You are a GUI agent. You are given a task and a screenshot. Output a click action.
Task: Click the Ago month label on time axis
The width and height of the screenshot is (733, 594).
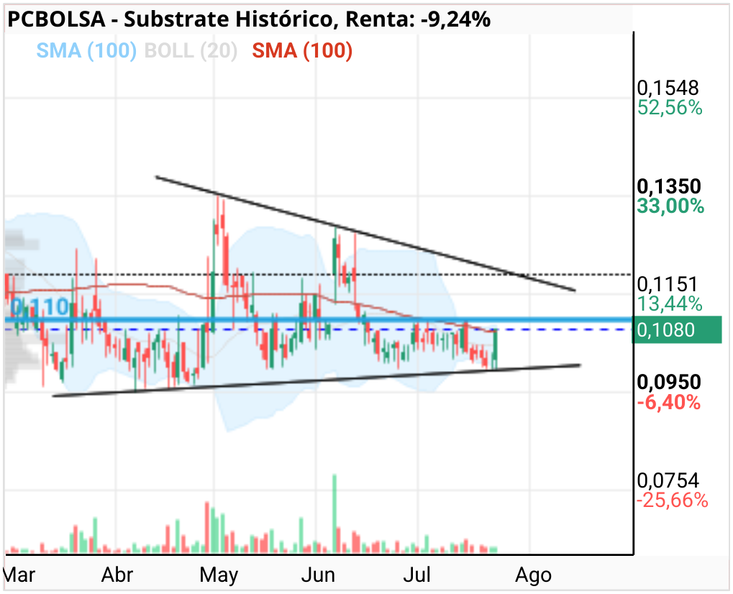click(x=534, y=575)
